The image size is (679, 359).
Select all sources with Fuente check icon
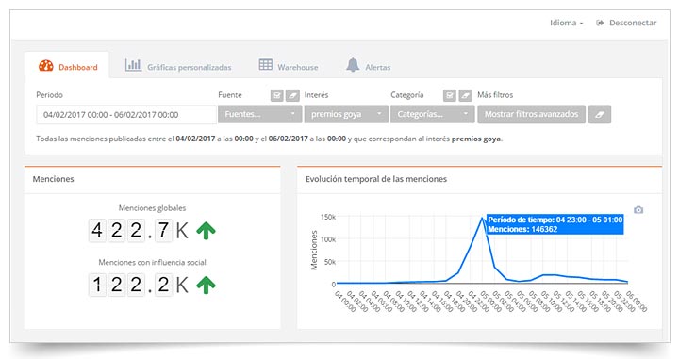[x=276, y=95]
